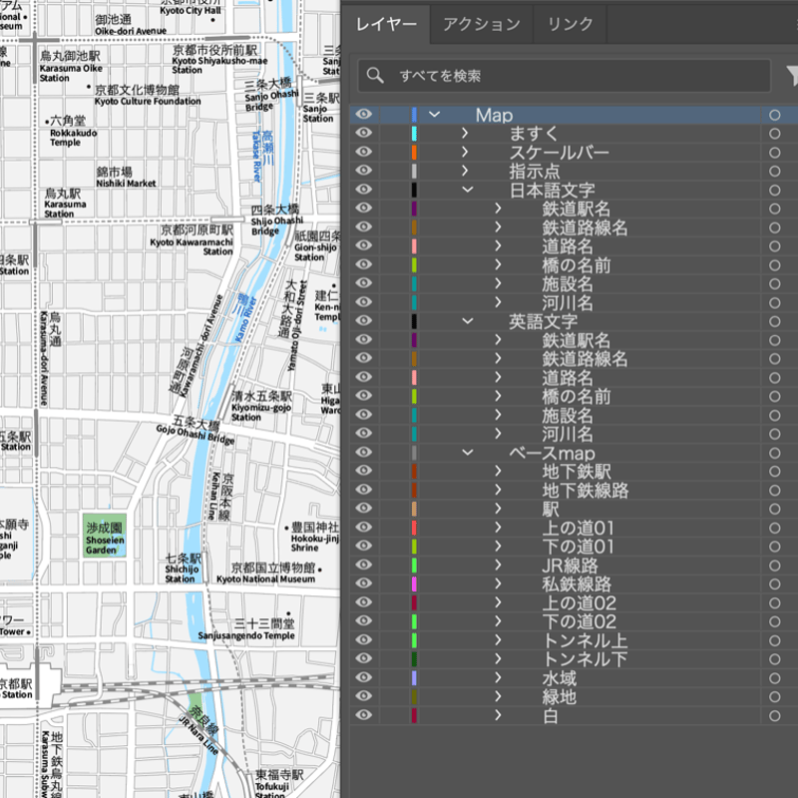This screenshot has width=798, height=798.
Task: Click the lavender color swatch of 水域
Action: tap(414, 678)
